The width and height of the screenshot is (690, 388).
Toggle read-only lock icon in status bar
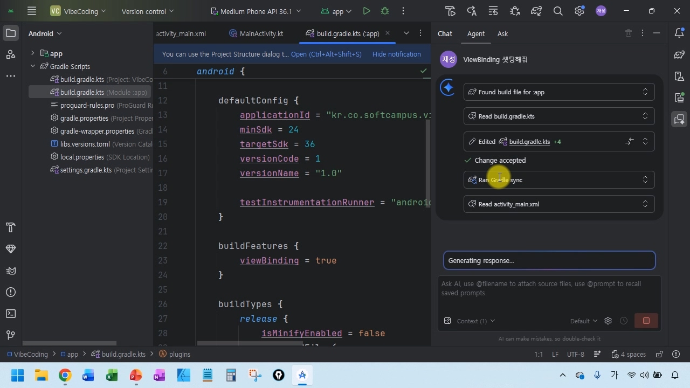pyautogui.click(x=659, y=354)
